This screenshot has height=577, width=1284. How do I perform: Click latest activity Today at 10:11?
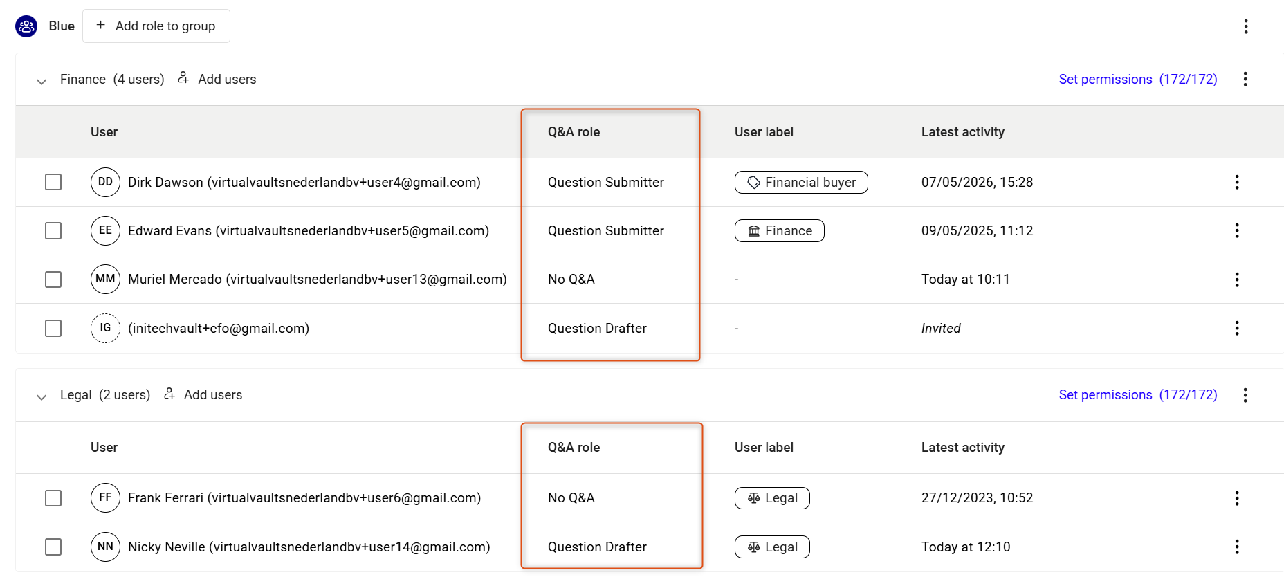tap(966, 279)
